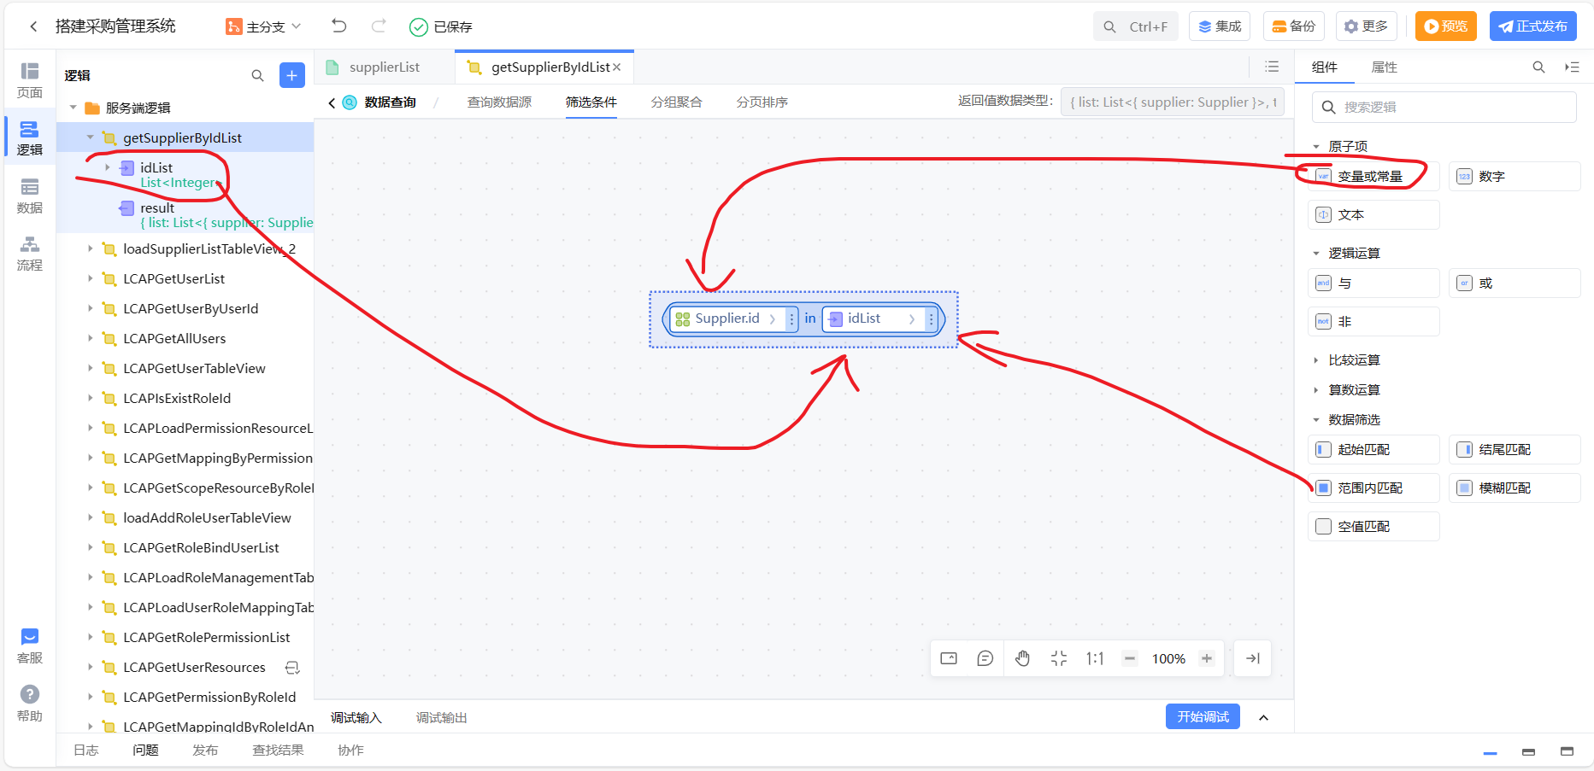1594x771 pixels.
Task: Switch to 分组聚合 tab
Action: (676, 102)
